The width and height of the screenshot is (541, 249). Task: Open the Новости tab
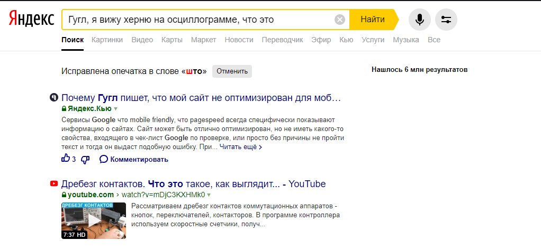point(239,40)
